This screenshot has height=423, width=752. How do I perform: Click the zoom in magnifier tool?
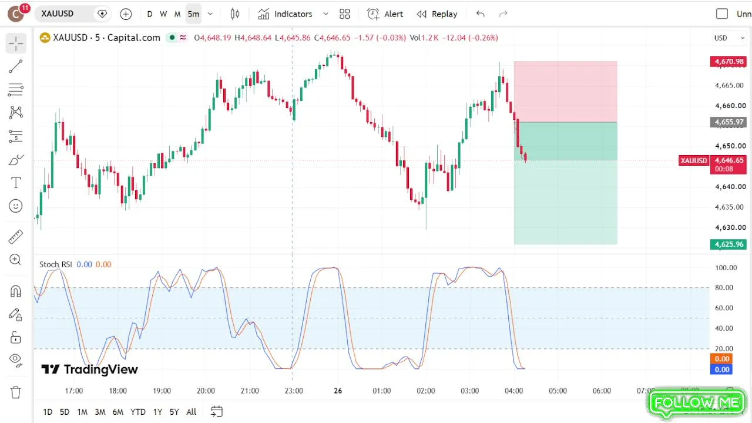coord(15,260)
